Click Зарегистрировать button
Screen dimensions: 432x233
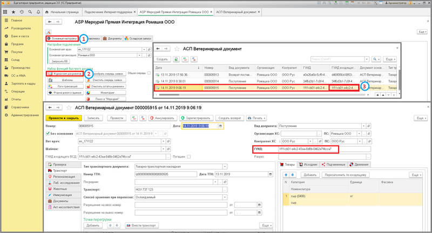pyautogui.click(x=195, y=118)
